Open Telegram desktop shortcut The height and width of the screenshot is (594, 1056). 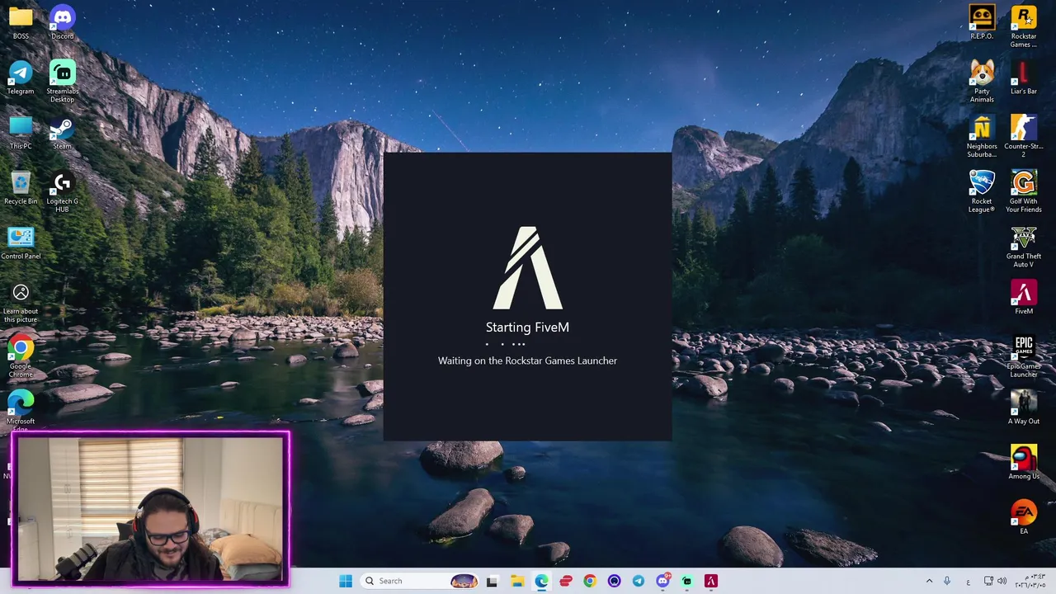21,78
